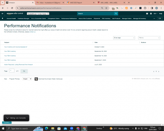Click the Go pagination button
Image resolution: width=164 pixels, height=131 pixels.
[24, 71]
